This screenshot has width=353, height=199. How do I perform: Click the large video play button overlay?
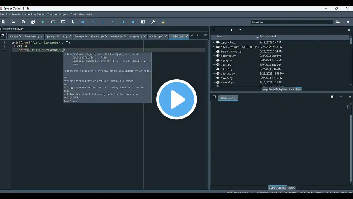[x=176, y=99]
